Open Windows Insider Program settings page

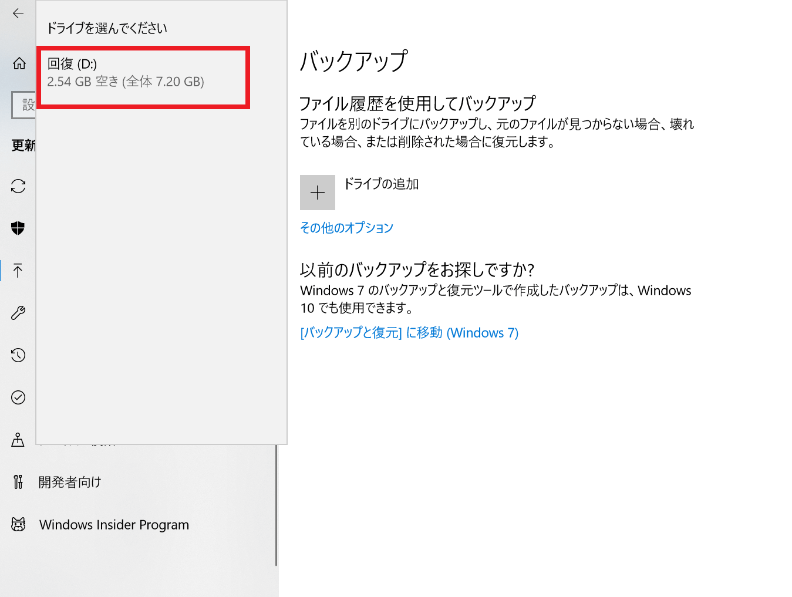tap(114, 525)
